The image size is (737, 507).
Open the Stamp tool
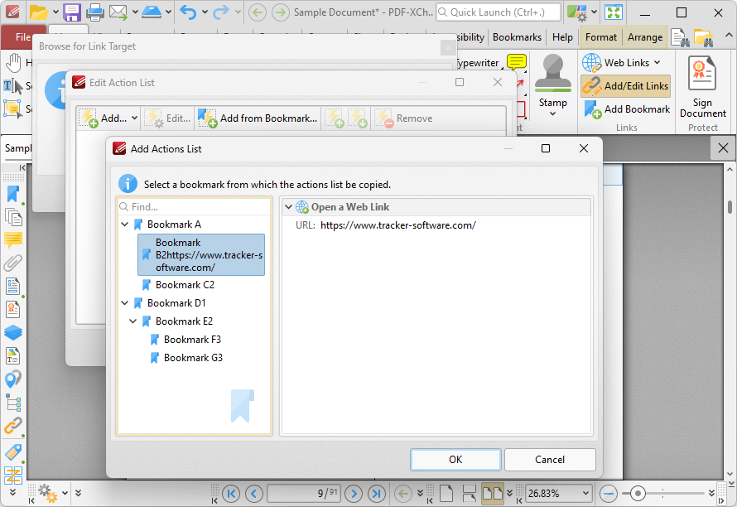coord(552,86)
